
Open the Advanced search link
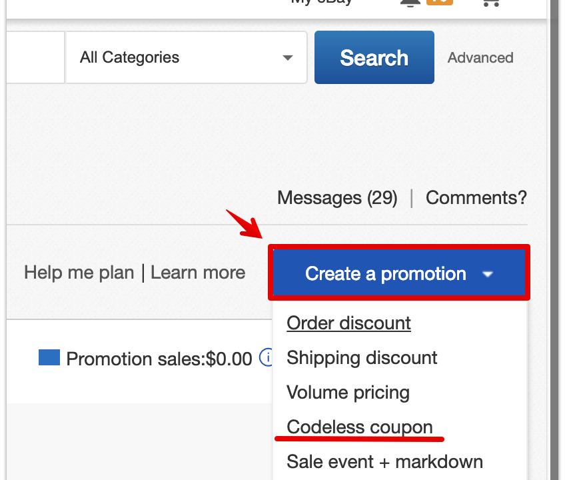pos(480,58)
